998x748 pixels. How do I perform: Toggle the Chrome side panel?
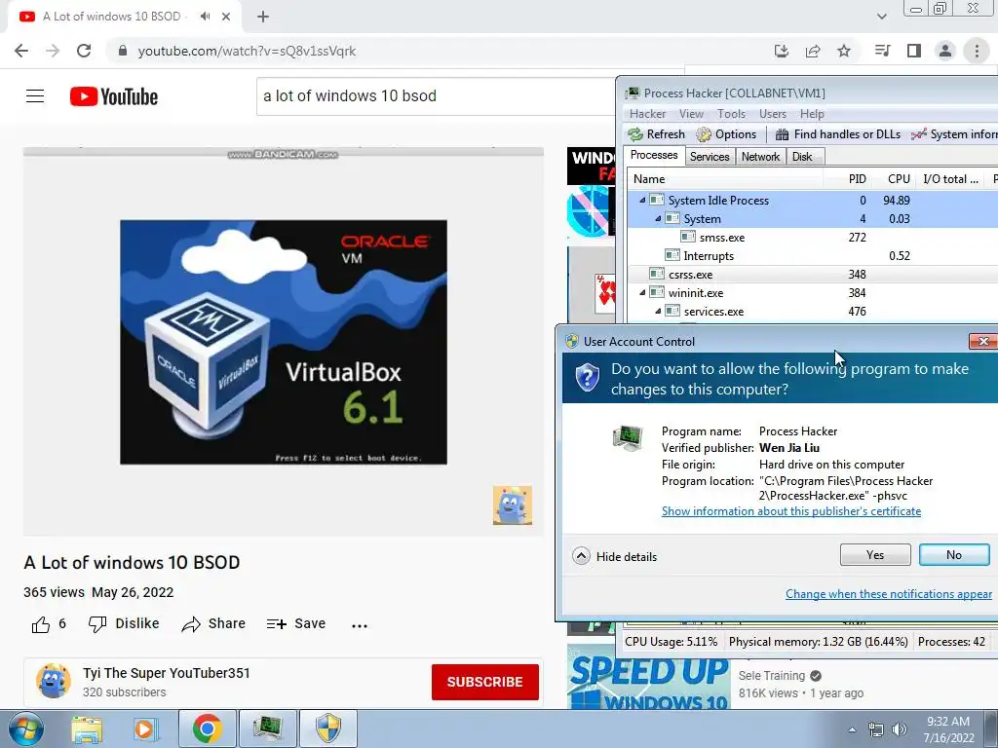(914, 51)
